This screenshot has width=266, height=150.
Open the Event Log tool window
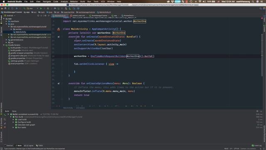click(256, 145)
